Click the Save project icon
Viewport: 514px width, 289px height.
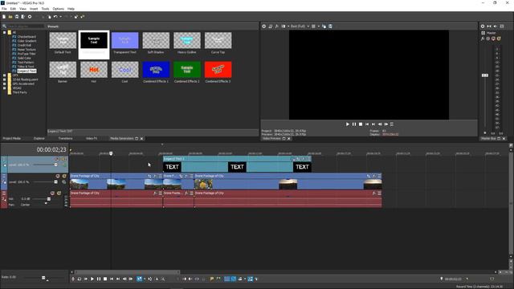(x=17, y=17)
